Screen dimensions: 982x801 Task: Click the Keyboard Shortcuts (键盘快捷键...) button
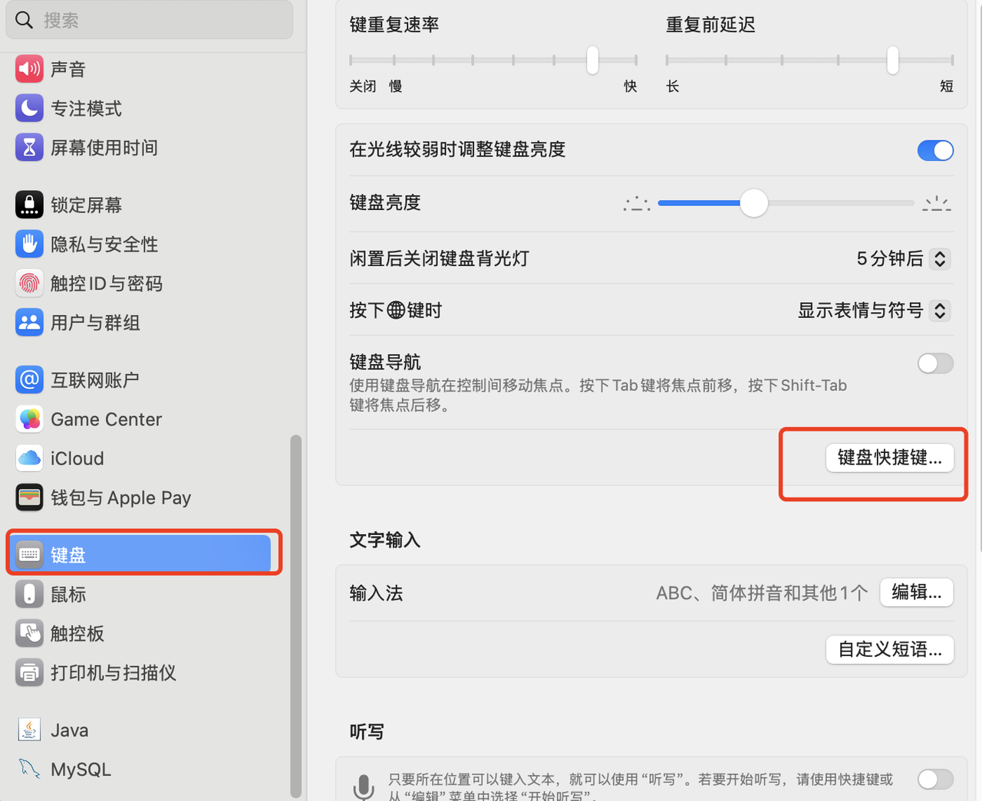[890, 458]
